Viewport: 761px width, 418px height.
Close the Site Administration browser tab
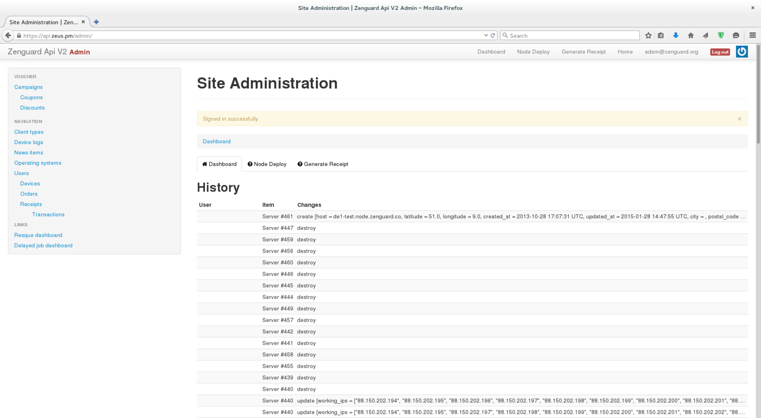(x=83, y=22)
